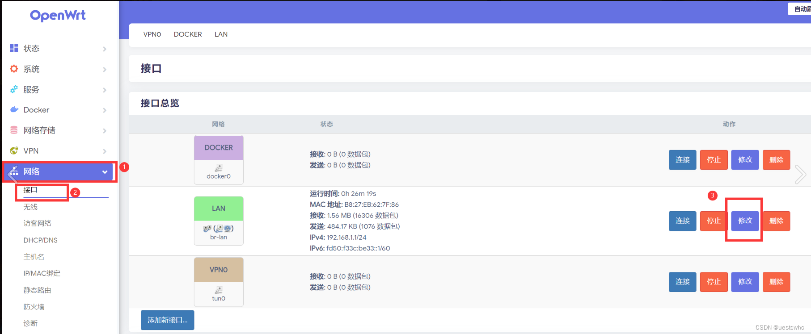Viewport: 811px width, 334px height.
Task: Expand the 服务 menu chevron
Action: (x=105, y=90)
